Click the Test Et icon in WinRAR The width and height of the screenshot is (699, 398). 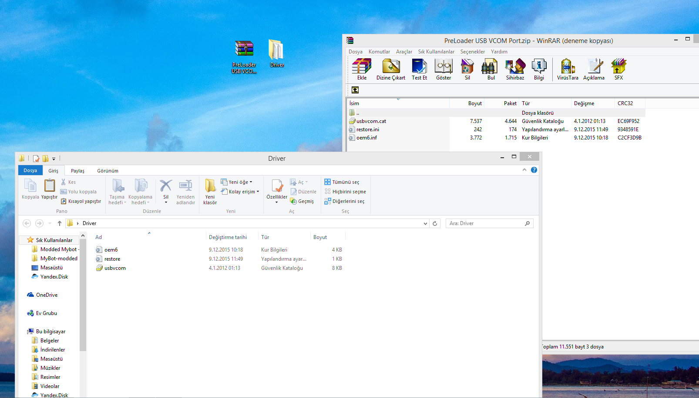tap(419, 70)
